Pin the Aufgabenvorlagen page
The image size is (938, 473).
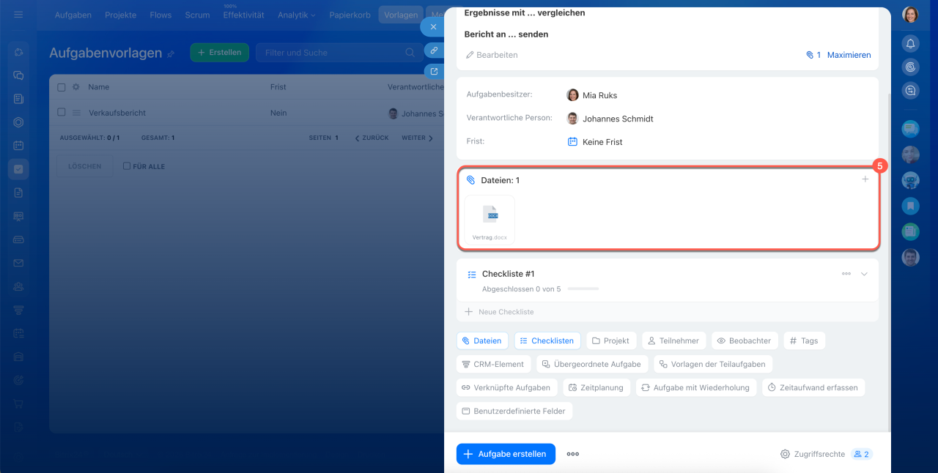pyautogui.click(x=171, y=54)
